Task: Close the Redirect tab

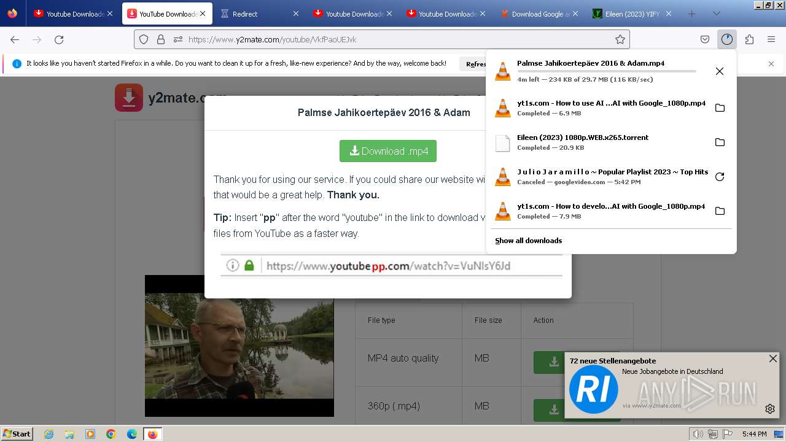Action: coord(295,14)
